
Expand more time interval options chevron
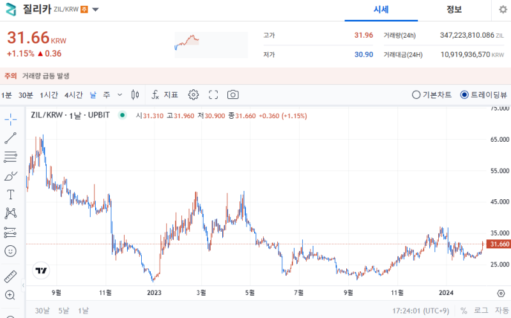pyautogui.click(x=119, y=95)
